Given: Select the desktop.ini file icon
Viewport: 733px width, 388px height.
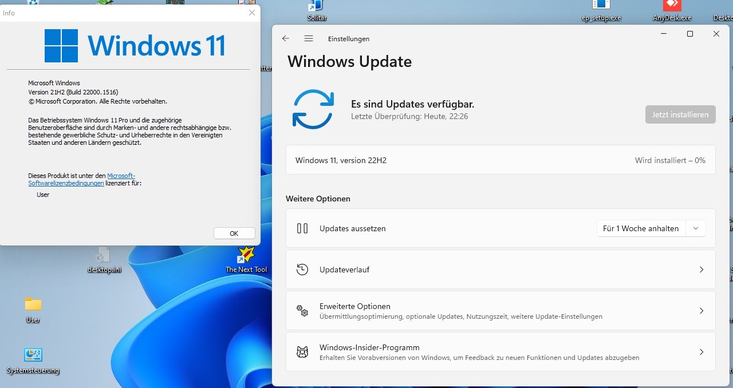Looking at the screenshot, I should 104,260.
